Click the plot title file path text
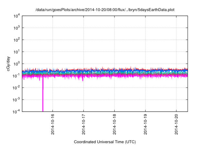207x145 pixels. (x=105, y=10)
